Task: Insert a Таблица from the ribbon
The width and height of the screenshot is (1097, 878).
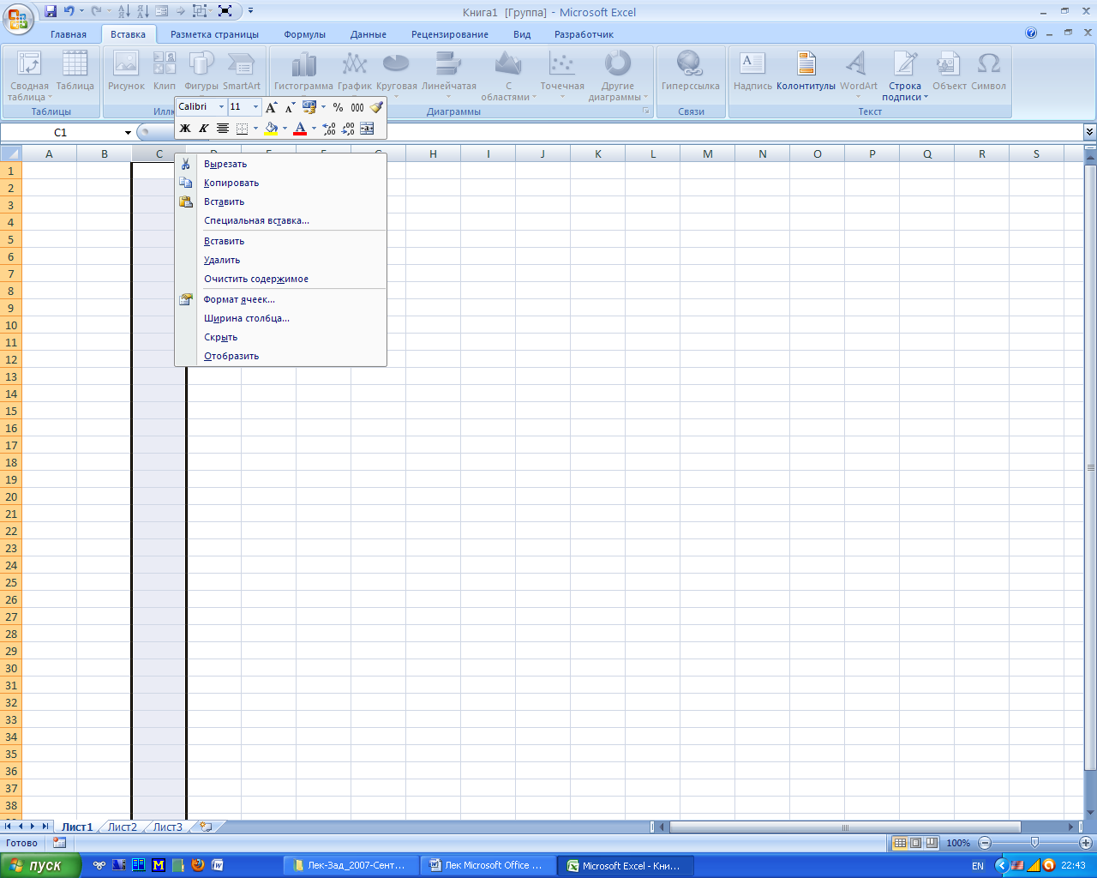Action: point(75,70)
